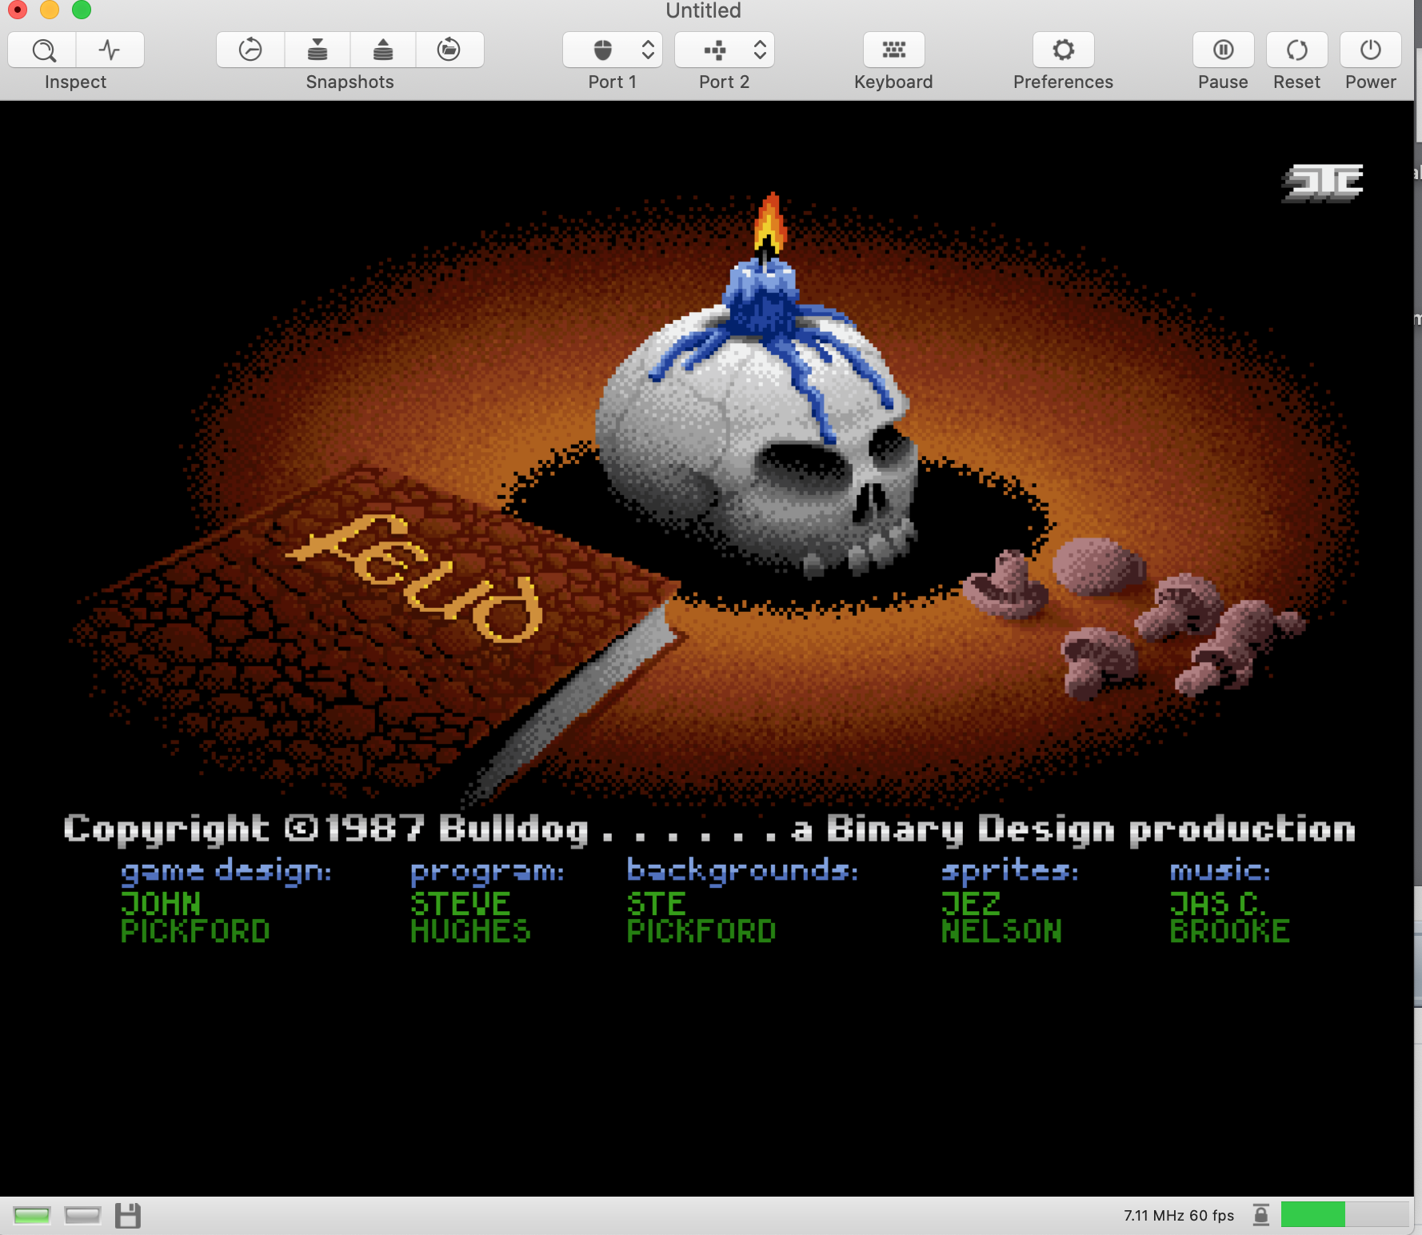Screen dimensions: 1422x1235
Task: Open the snapshot browser folder icon
Action: pyautogui.click(x=449, y=50)
